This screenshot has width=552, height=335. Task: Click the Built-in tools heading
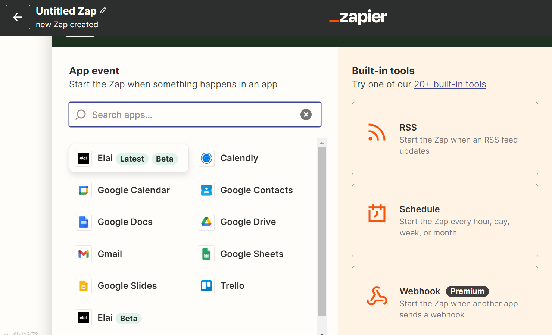[383, 71]
